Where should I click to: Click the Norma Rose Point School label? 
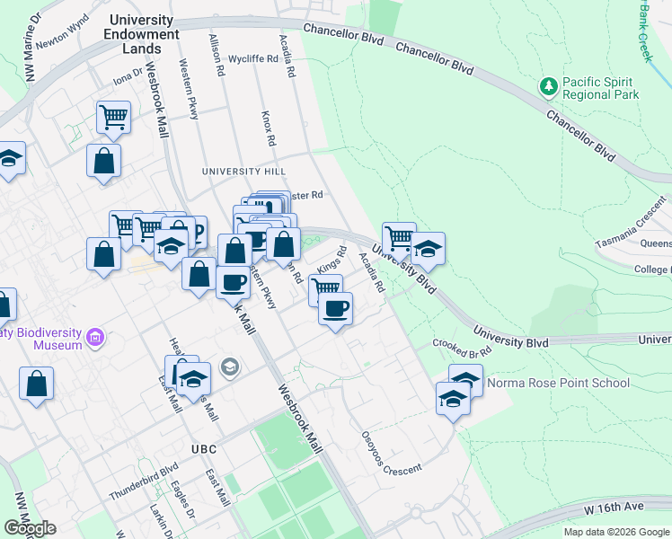(x=558, y=383)
